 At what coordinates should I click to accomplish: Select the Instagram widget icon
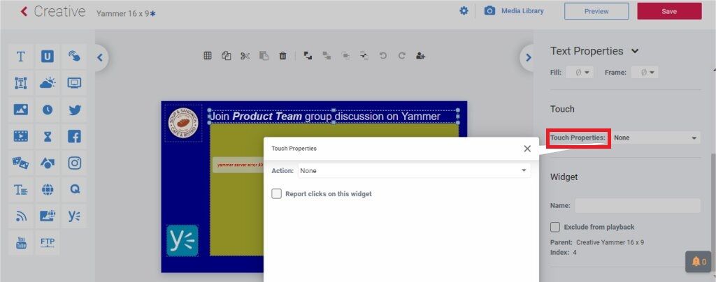(74, 163)
